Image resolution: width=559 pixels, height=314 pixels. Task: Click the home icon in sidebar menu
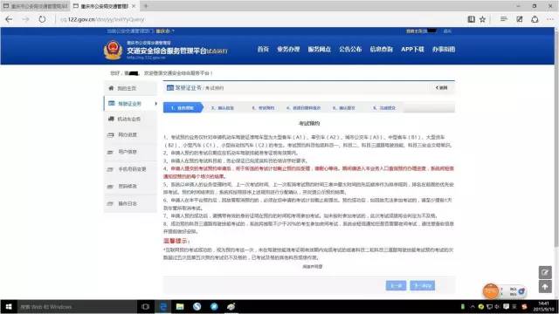pos(111,88)
